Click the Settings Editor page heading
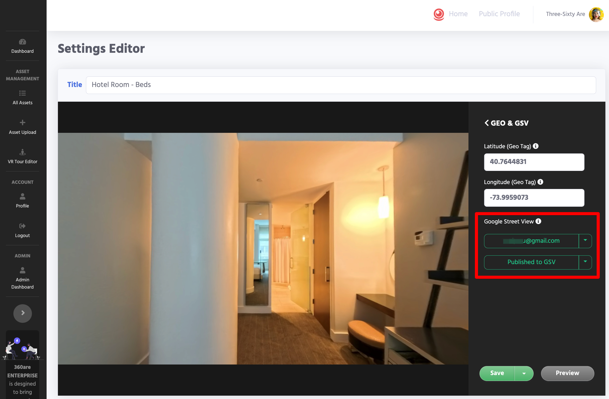609x399 pixels. tap(101, 48)
